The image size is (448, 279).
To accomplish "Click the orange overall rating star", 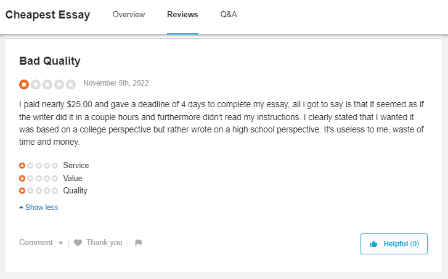I will point(24,84).
